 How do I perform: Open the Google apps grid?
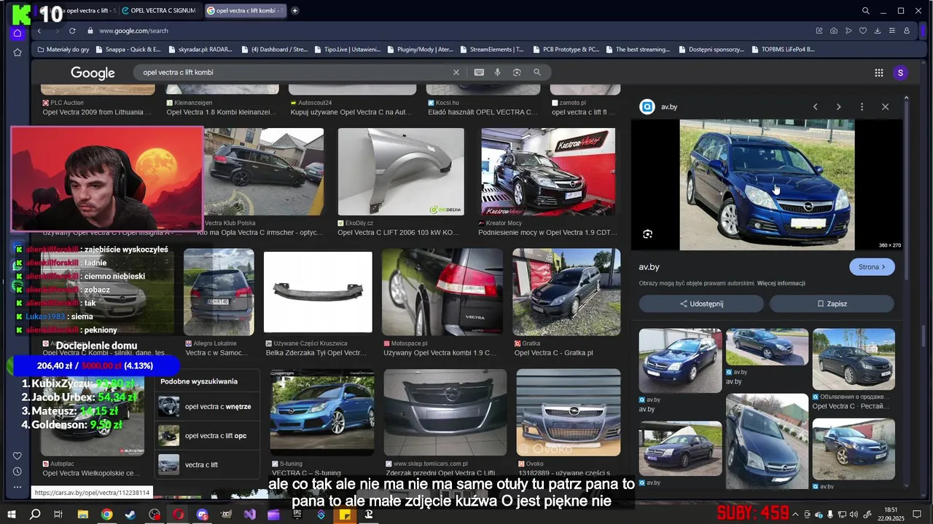pyautogui.click(x=879, y=73)
